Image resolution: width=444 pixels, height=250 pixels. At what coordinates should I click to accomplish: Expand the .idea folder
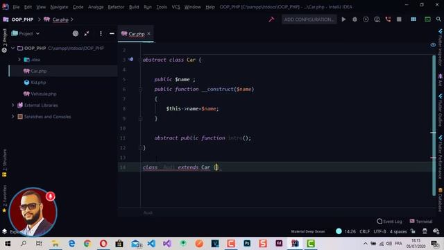point(19,60)
